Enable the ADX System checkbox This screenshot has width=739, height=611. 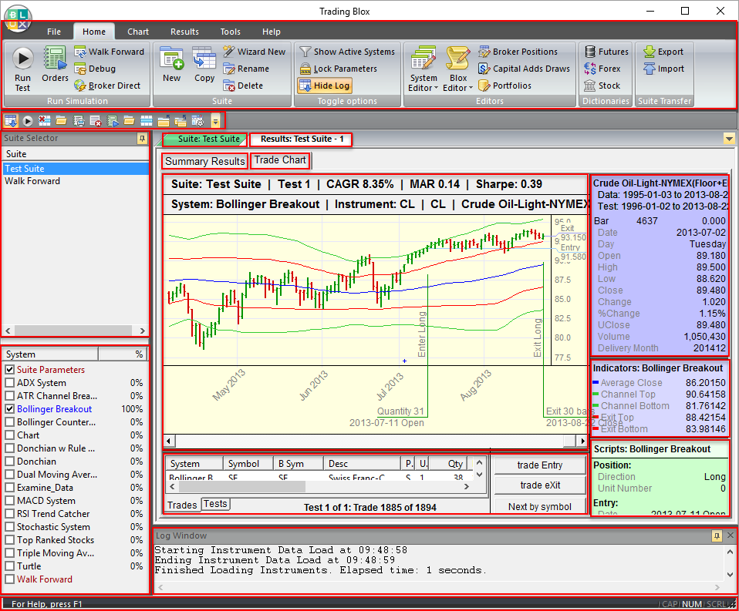point(9,382)
